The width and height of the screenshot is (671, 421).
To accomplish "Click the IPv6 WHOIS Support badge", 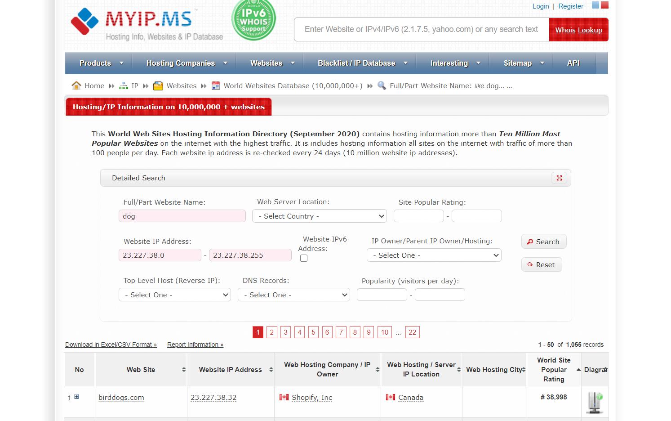I will click(253, 20).
